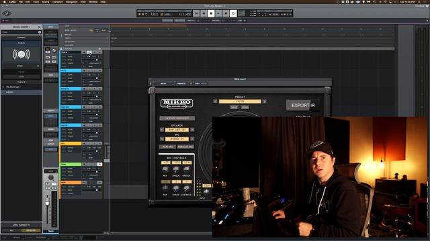This screenshot has height=241, width=430.
Task: Click the 1|1|000 position counter
Action: coord(185,14)
